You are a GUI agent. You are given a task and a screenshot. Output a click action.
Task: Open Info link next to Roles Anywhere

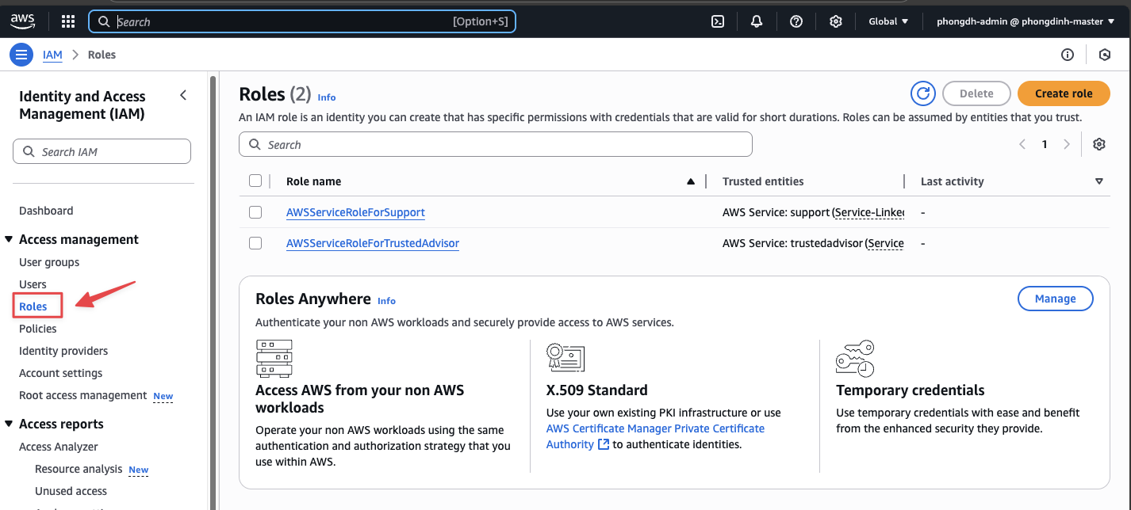[x=386, y=301]
